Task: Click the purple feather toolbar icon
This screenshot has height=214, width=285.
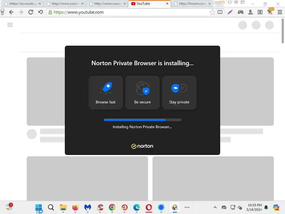Action: tap(230, 12)
